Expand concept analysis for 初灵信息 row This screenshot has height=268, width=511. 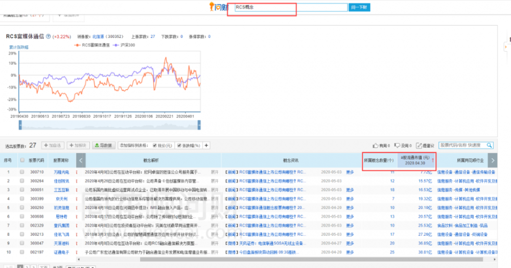click(215, 207)
